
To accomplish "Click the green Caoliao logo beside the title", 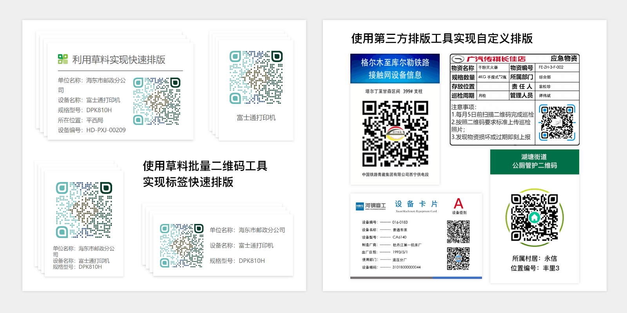I will click(63, 59).
